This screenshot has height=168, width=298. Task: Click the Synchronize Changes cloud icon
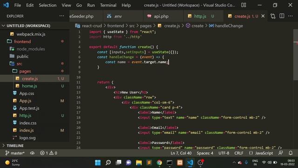point(32,153)
